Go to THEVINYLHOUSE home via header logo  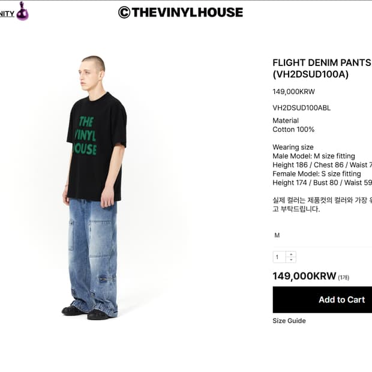[181, 13]
